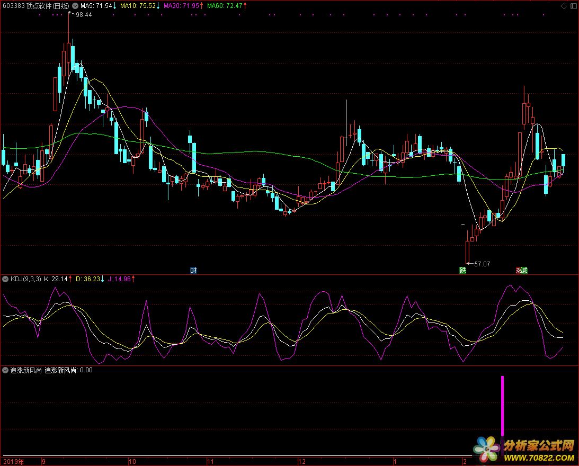Click the diamond icon at top right

[563, 6]
